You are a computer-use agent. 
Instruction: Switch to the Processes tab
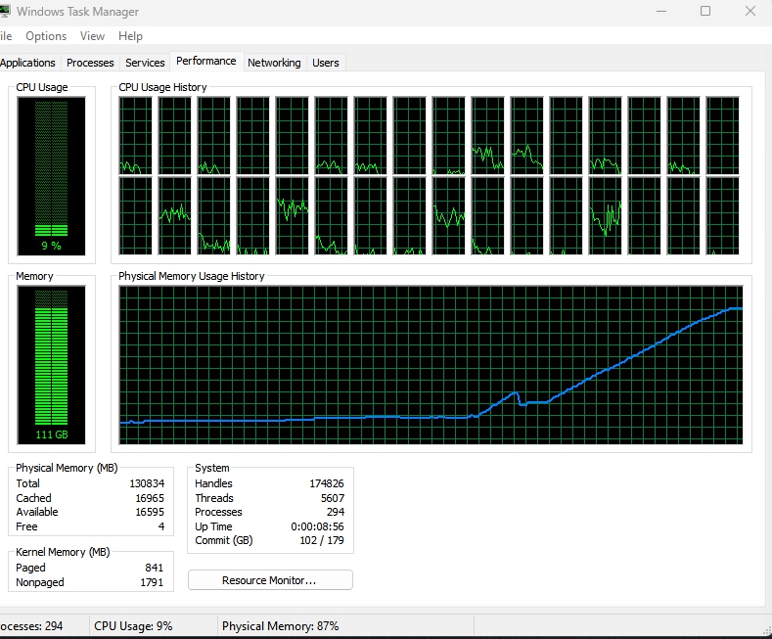[x=90, y=63]
